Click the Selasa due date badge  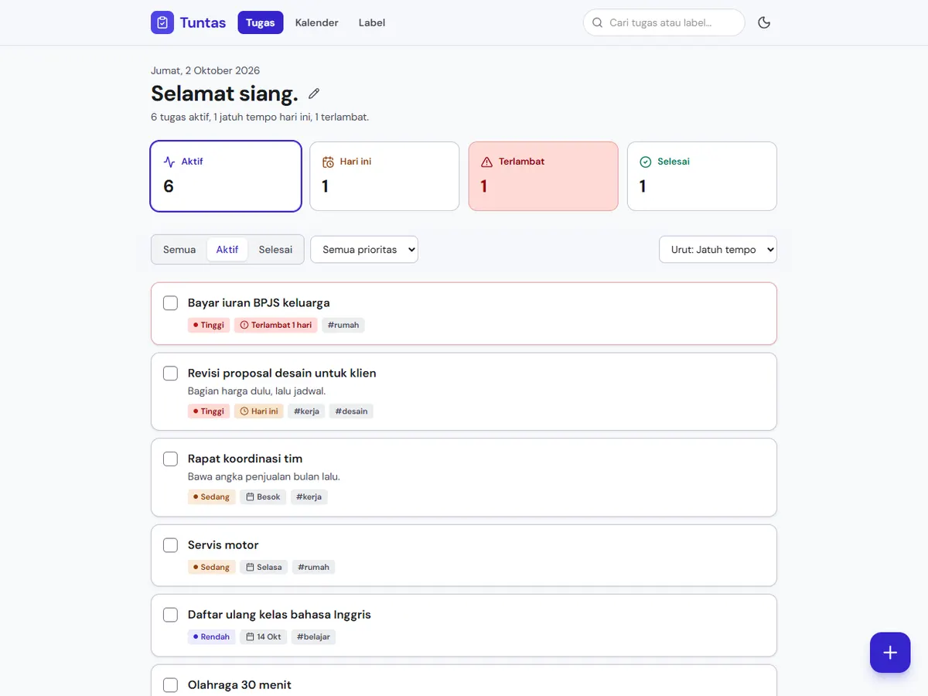pyautogui.click(x=264, y=567)
